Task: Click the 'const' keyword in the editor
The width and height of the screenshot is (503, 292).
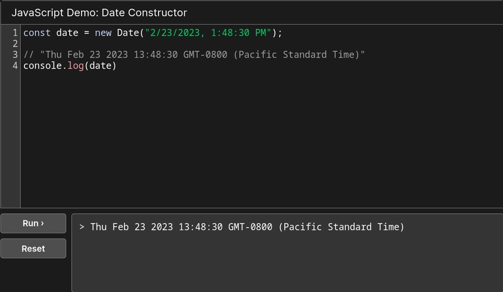Action: tap(36, 33)
